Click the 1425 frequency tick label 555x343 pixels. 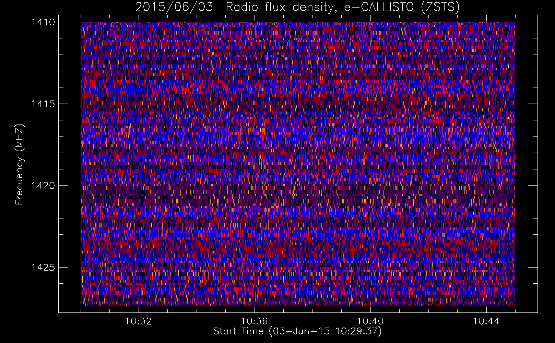(x=43, y=267)
